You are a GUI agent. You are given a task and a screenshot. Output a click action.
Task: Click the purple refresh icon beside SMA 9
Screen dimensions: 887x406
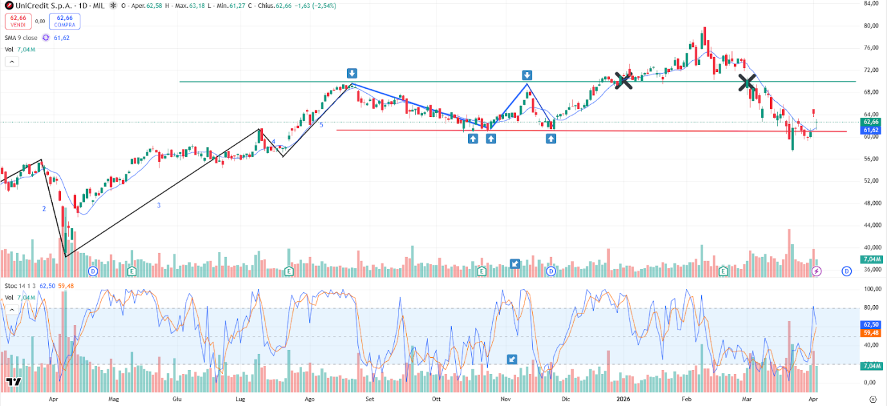tap(46, 38)
